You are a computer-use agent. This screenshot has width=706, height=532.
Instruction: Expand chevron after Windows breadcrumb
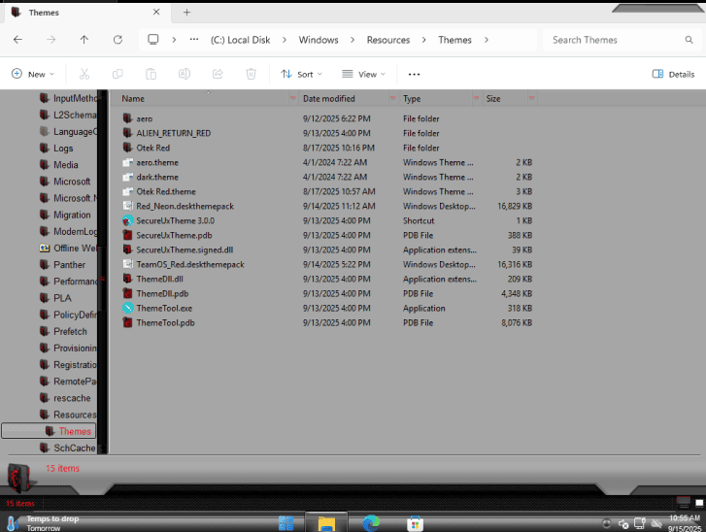tap(353, 40)
